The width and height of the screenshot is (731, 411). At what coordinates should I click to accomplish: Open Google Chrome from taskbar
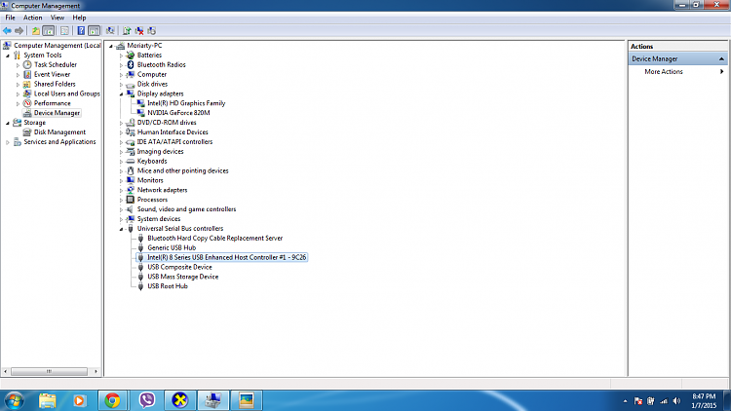tap(112, 400)
